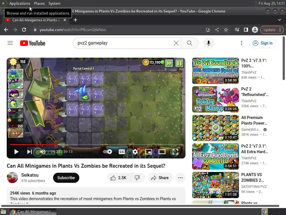The height and width of the screenshot is (215, 286).
Task: Open Chrome media controls icon
Action: pyautogui.click(x=237, y=30)
